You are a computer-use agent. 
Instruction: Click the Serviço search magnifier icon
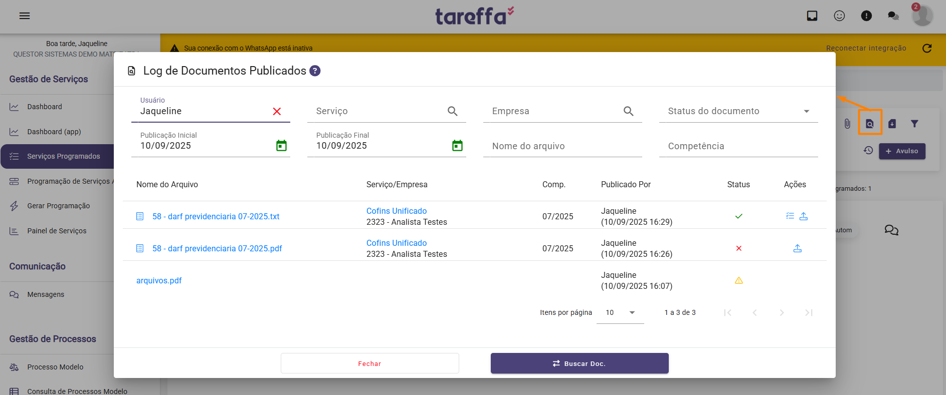452,111
